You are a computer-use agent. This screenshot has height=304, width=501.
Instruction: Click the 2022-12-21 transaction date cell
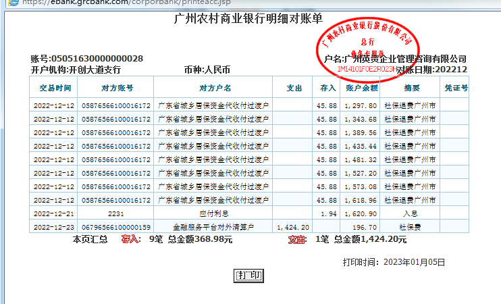(55, 213)
